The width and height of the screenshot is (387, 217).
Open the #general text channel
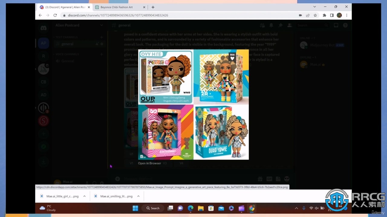pos(79,44)
